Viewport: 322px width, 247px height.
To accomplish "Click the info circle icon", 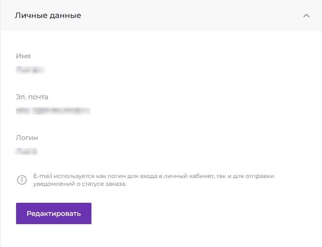I will 22,180.
